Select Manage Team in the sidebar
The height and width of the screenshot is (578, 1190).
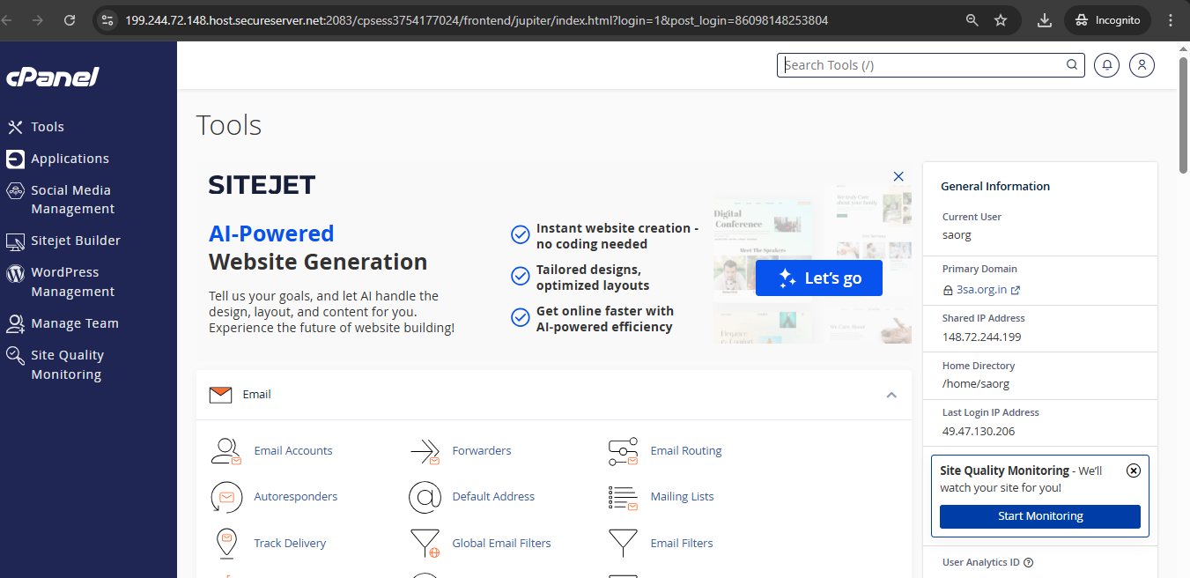74,323
